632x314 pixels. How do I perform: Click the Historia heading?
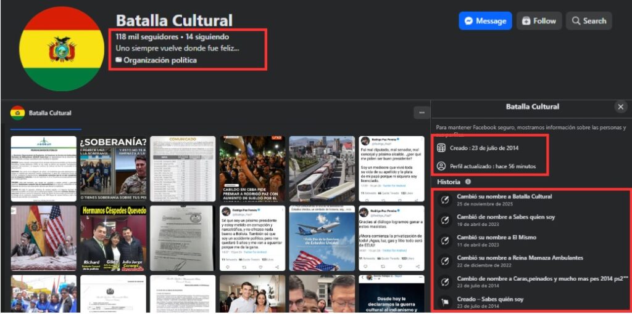449,182
